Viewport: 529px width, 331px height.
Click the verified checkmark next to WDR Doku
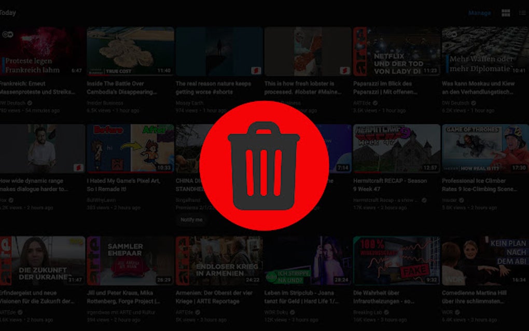[x=291, y=313]
